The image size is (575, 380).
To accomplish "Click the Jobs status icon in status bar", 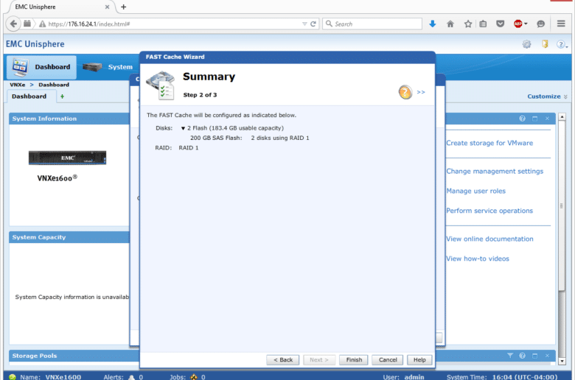I will (194, 377).
